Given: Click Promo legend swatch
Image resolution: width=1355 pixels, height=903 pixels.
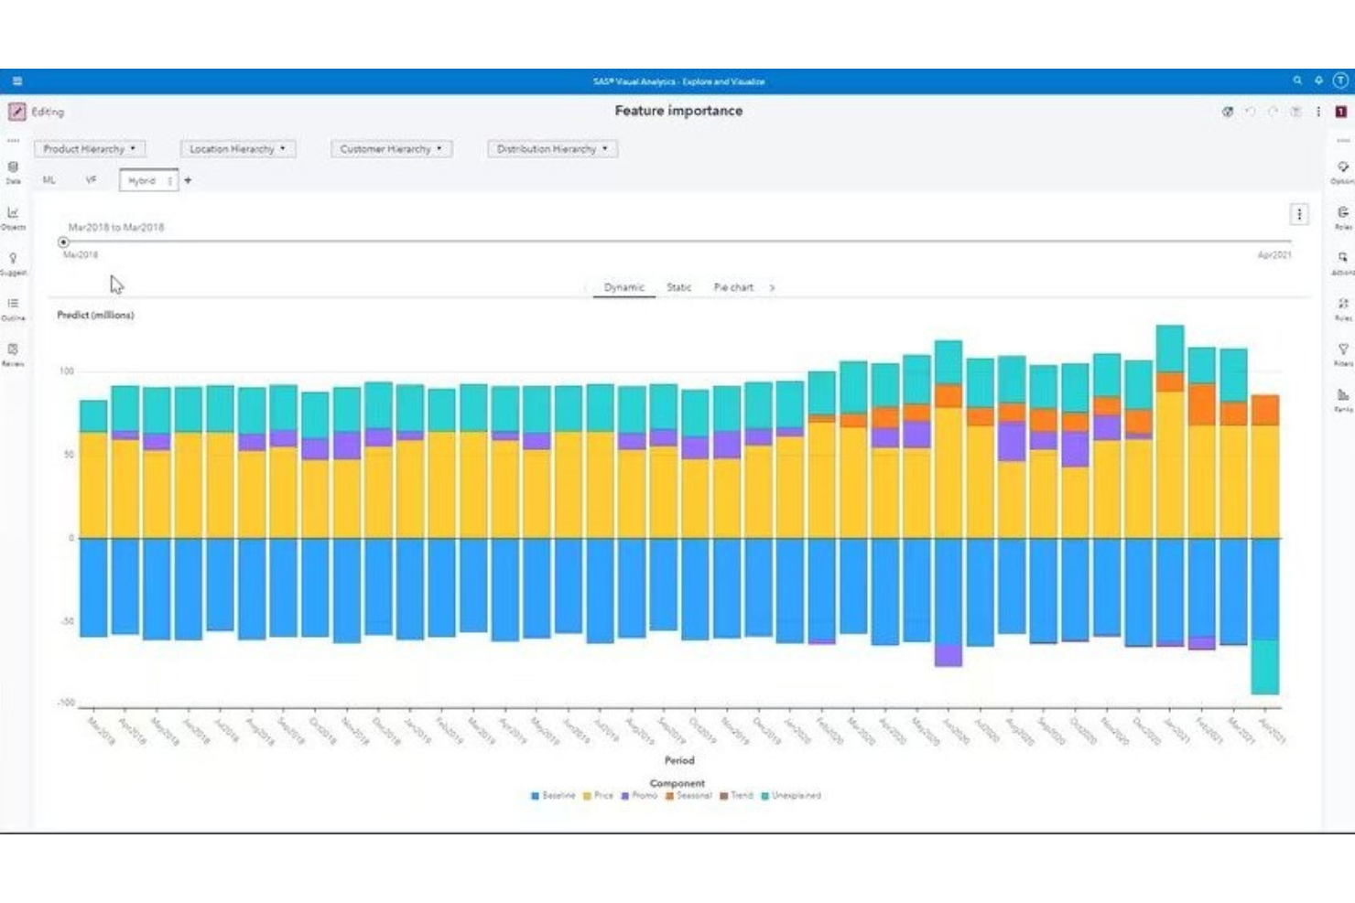Looking at the screenshot, I should (625, 796).
